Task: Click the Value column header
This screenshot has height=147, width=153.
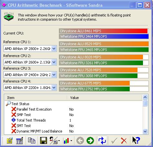Action: pyautogui.click(x=105, y=98)
